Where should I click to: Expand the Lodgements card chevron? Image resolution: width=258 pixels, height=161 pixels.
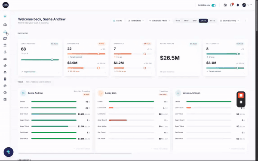(105, 73)
